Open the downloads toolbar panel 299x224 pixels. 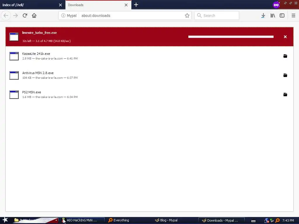coord(263,16)
